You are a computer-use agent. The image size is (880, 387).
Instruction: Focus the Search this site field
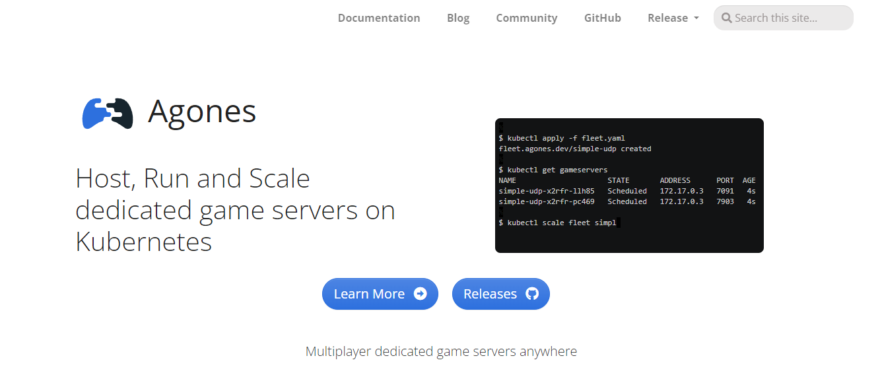(784, 18)
